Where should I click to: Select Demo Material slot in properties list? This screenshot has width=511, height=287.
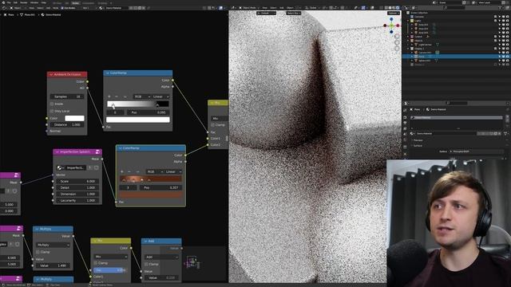coord(457,117)
